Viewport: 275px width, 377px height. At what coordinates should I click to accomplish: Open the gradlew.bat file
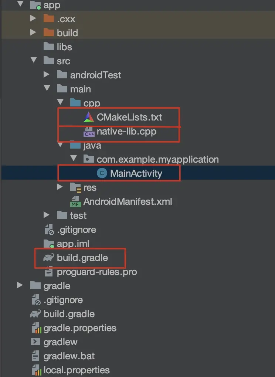coord(63,356)
